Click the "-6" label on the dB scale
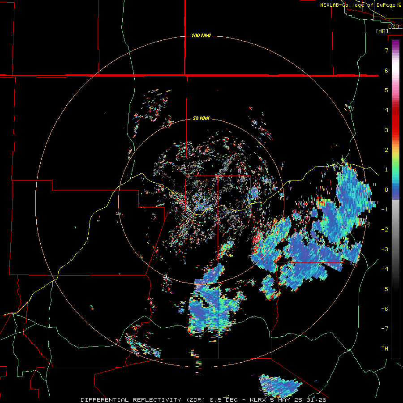This screenshot has width=403, height=403. click(385, 309)
